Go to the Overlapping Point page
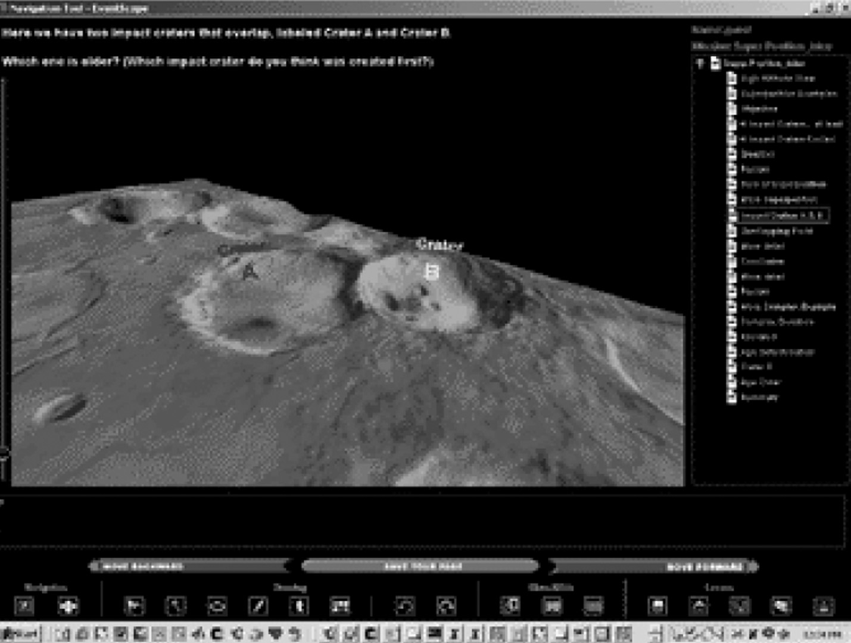Image resolution: width=851 pixels, height=643 pixels. tap(777, 231)
